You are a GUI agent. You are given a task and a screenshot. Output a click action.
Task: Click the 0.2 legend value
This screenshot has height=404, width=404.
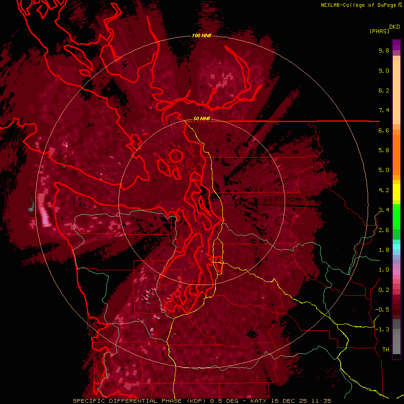tap(384, 290)
